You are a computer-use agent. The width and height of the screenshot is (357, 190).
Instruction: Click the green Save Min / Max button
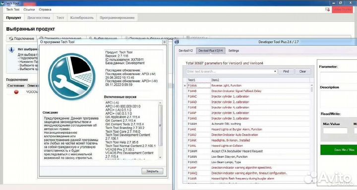point(339,150)
